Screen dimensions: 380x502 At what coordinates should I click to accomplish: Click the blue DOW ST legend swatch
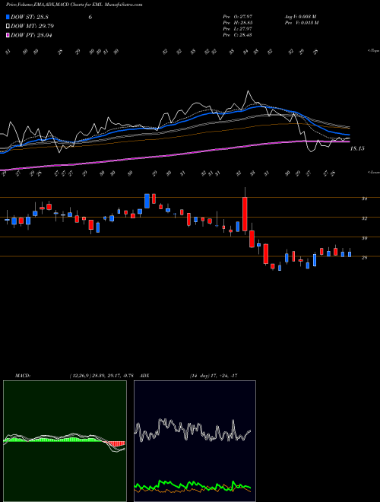(8, 17)
